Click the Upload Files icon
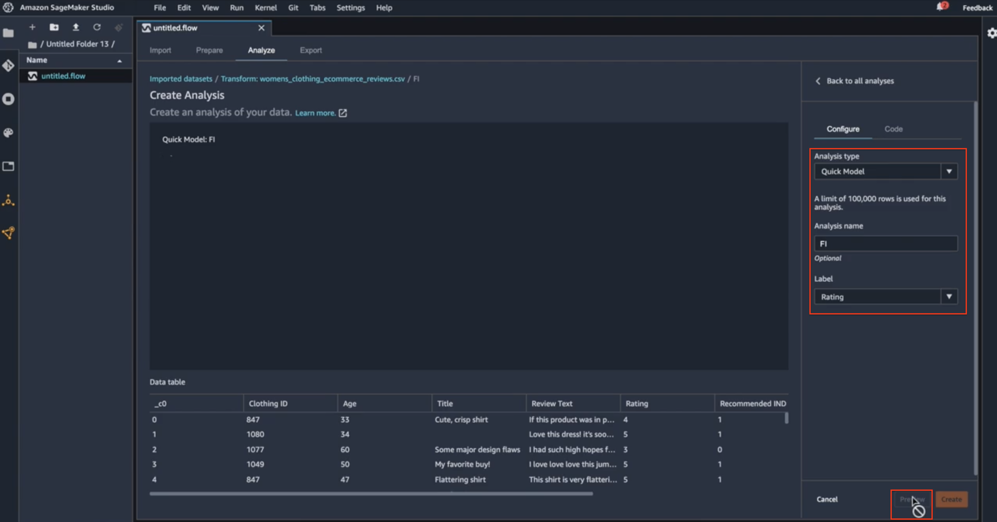This screenshot has height=522, width=997. pos(76,27)
